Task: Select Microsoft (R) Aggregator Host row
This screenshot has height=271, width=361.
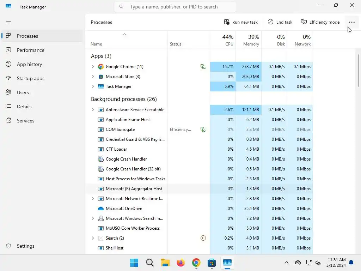Action: 199,189
